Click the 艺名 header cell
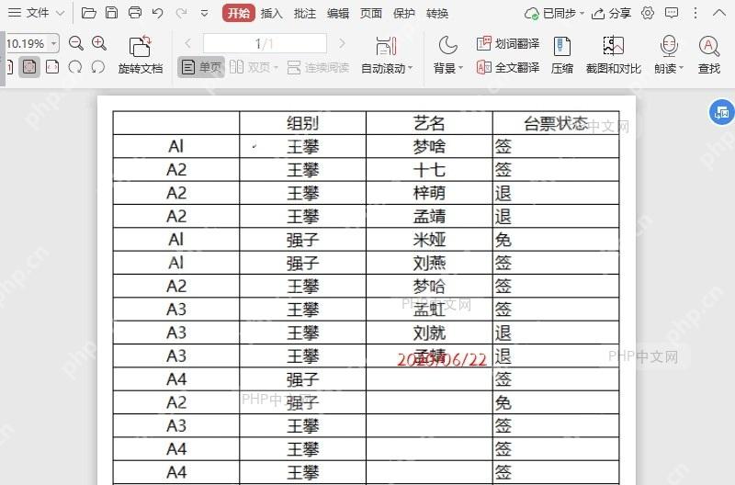Screen dimensions: 735x485 coord(429,123)
